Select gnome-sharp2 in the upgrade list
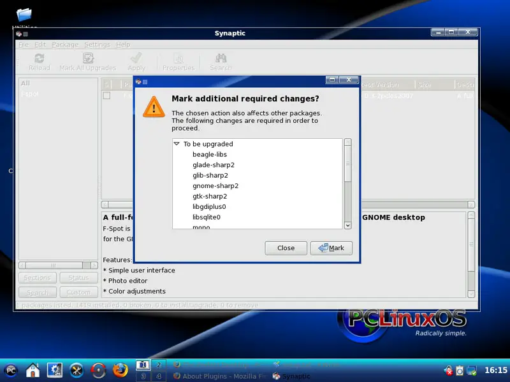Image resolution: width=510 pixels, height=382 pixels. point(215,185)
